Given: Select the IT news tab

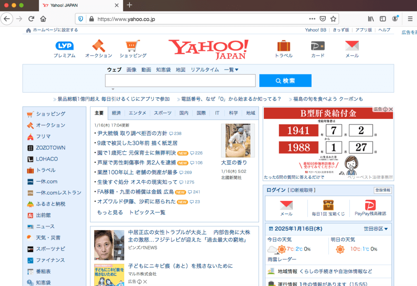Looking at the screenshot, I should [x=217, y=113].
